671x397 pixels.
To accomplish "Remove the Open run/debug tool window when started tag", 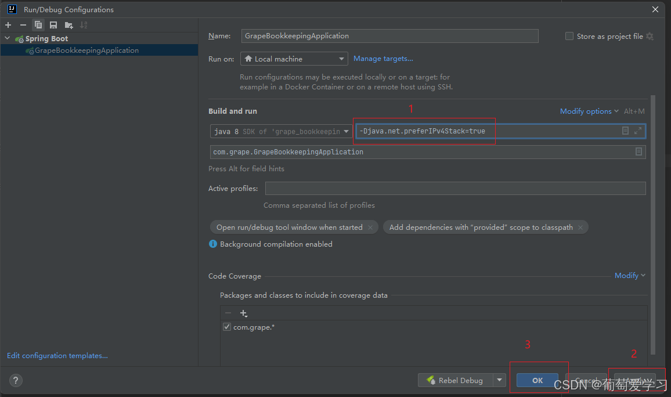I will click(370, 227).
